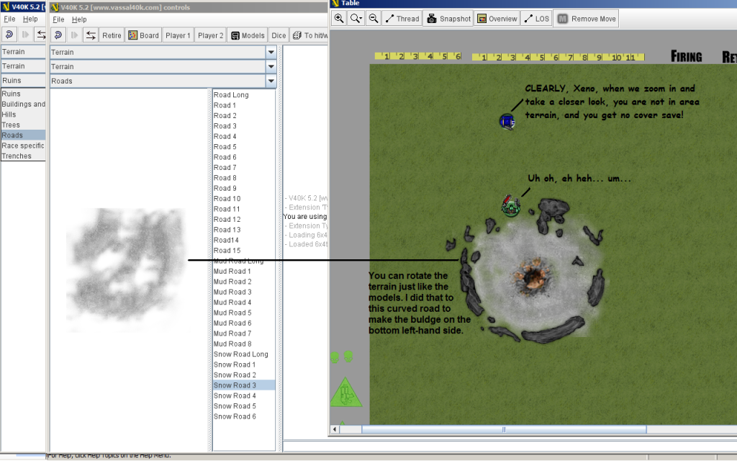Image resolution: width=737 pixels, height=461 pixels.
Task: Select Buildings and in the category list
Action: [23, 104]
